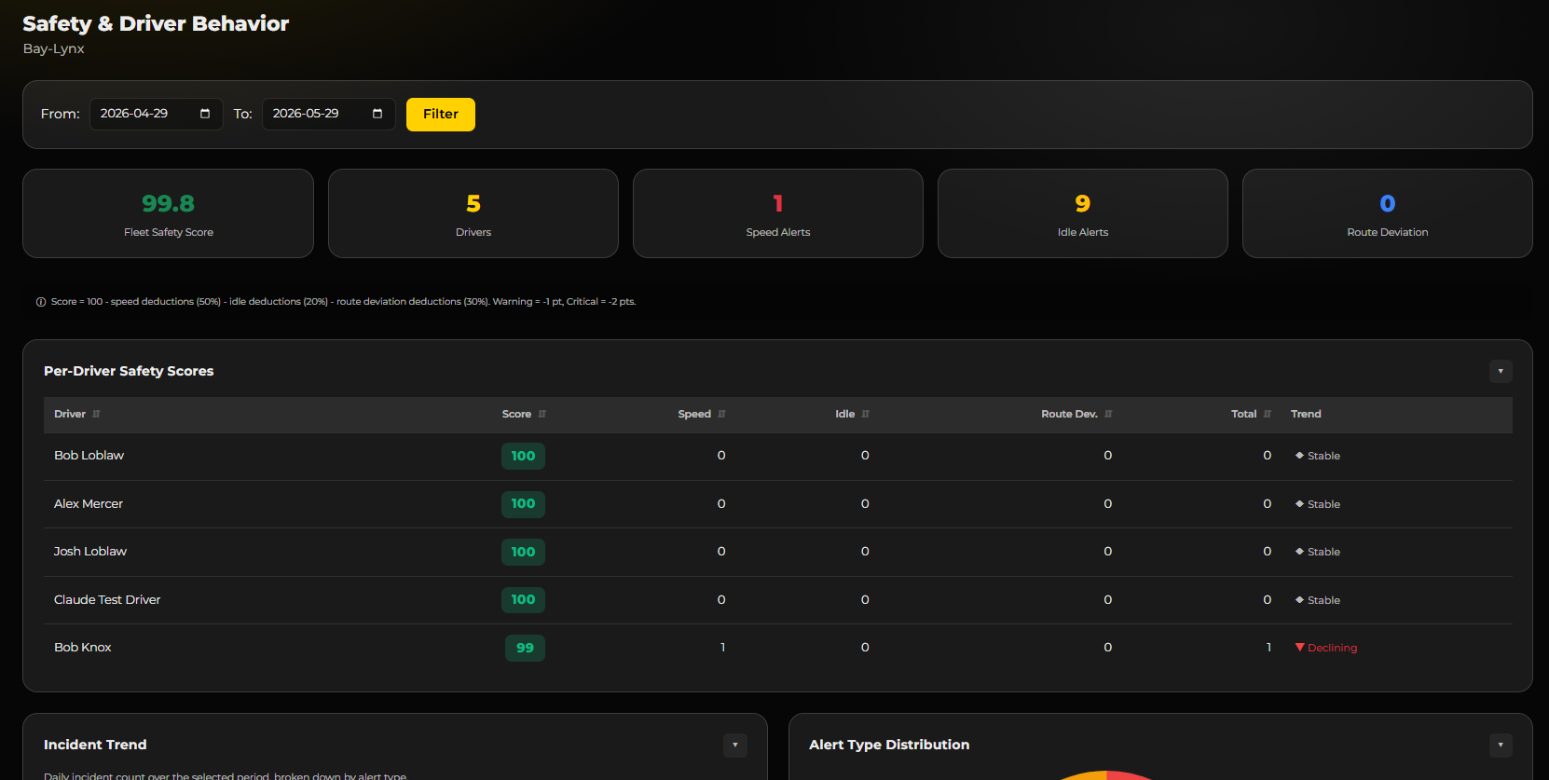The height and width of the screenshot is (780, 1549).
Task: Click the Speed column header
Action: (x=694, y=414)
